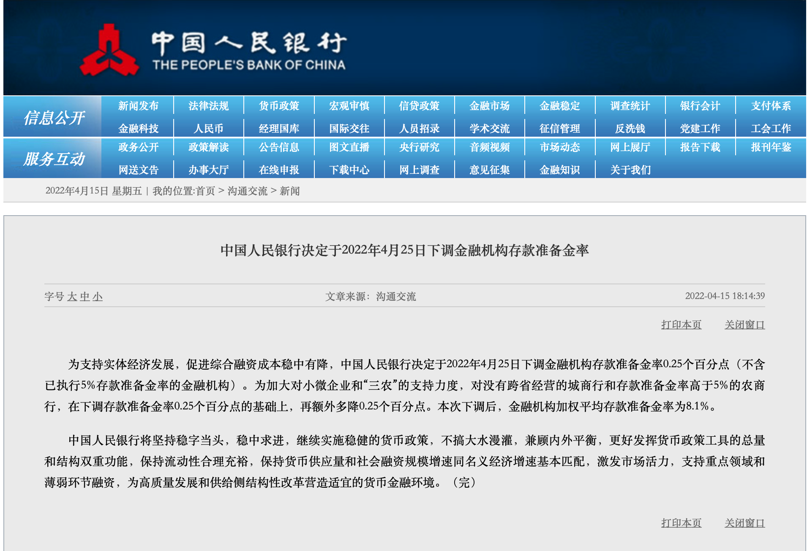Set font size to large (大)

(72, 297)
